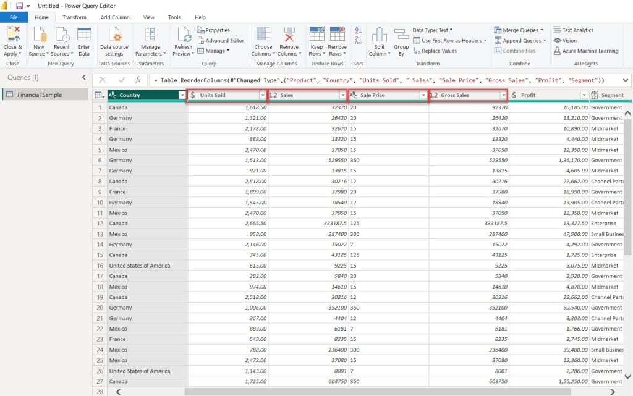Open the Append Queries dropdown

(x=520, y=41)
